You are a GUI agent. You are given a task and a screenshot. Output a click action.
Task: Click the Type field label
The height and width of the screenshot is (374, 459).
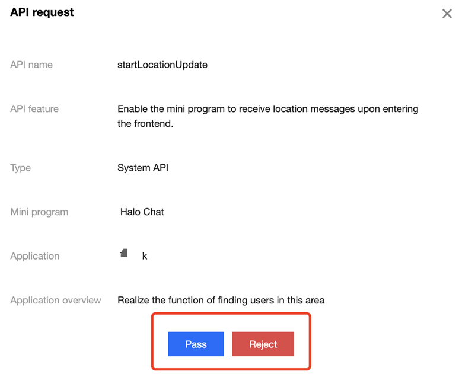click(x=21, y=168)
